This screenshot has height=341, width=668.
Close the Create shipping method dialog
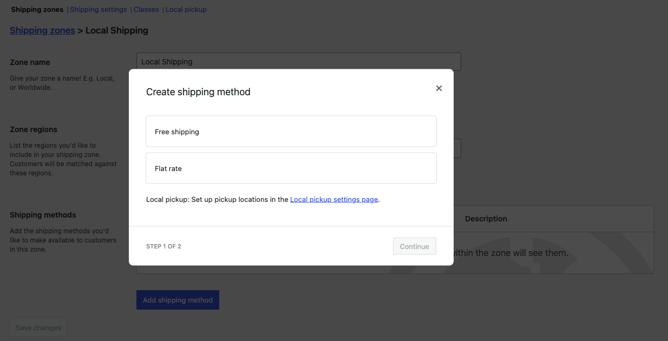point(438,88)
